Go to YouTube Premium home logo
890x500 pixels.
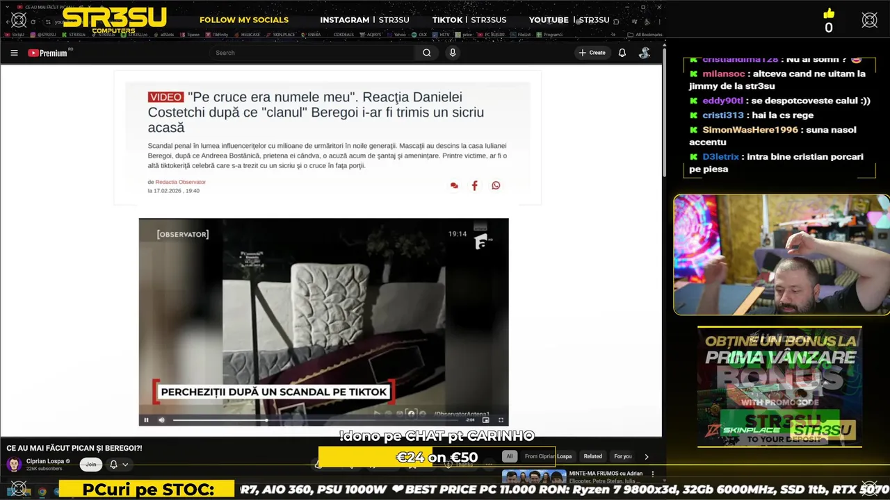tap(47, 53)
